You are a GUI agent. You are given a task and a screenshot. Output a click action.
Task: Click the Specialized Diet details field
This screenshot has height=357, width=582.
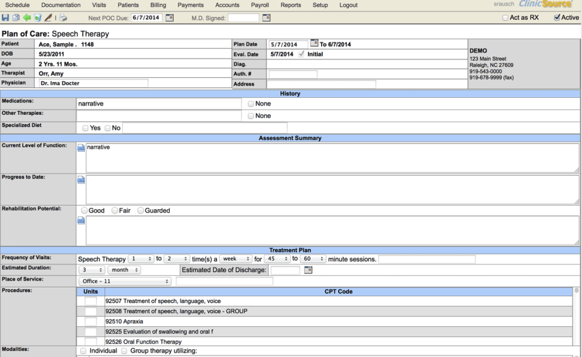tap(205, 128)
